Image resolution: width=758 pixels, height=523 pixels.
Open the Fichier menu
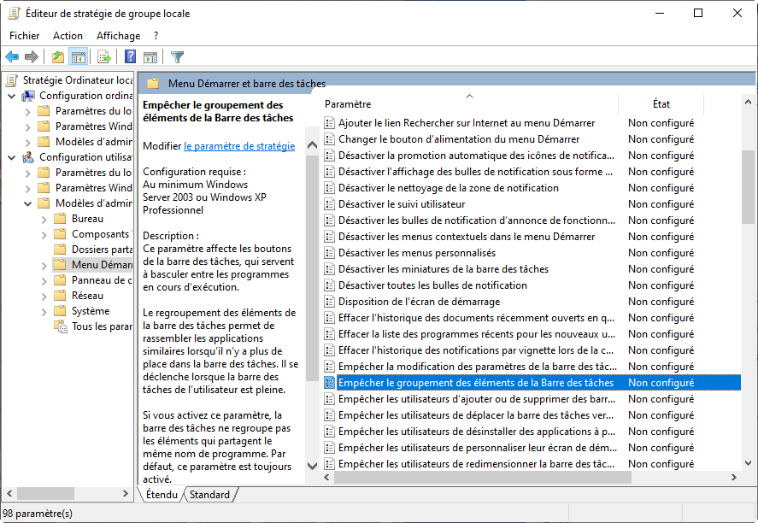coord(25,36)
